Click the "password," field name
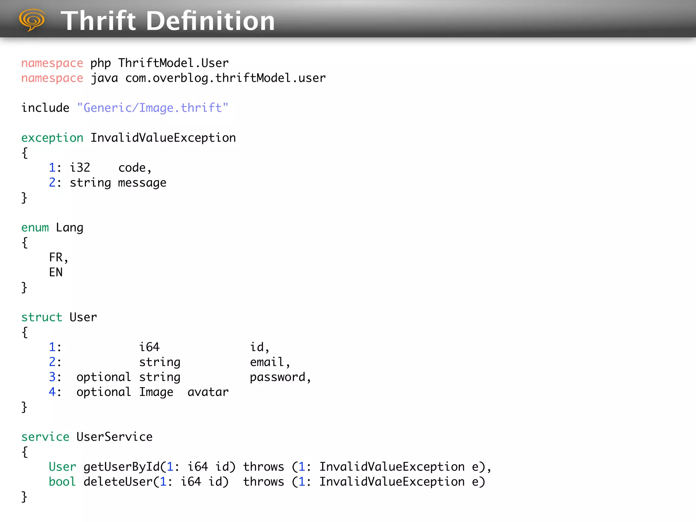Image resolution: width=696 pixels, height=522 pixels. 281,378
